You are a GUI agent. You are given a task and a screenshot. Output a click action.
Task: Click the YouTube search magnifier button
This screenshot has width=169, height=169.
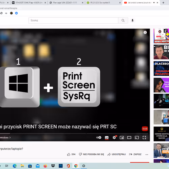[x=123, y=20]
